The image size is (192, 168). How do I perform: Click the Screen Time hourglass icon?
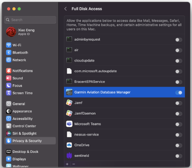8,93
